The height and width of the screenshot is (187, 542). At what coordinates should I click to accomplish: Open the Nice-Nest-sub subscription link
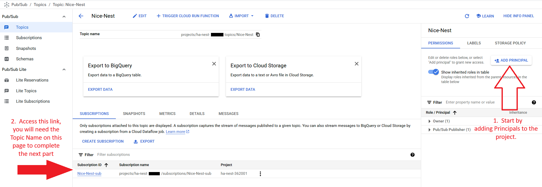click(89, 174)
